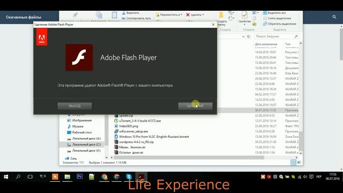Screen dimensions: 343x193
Task: Open Локальный диск (C:) in tree
Action: click(84, 144)
